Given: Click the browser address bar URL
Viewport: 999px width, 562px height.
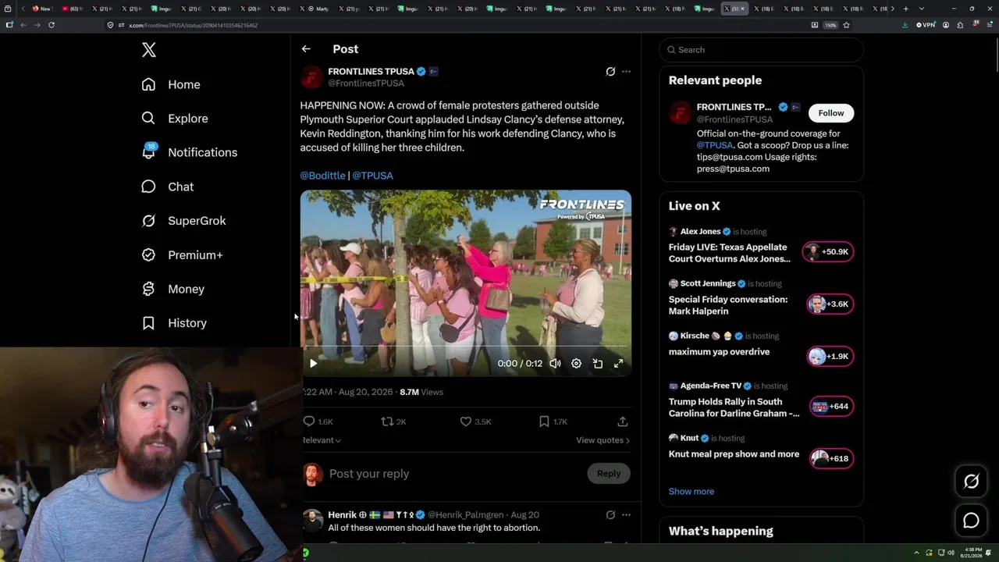Looking at the screenshot, I should [x=193, y=25].
